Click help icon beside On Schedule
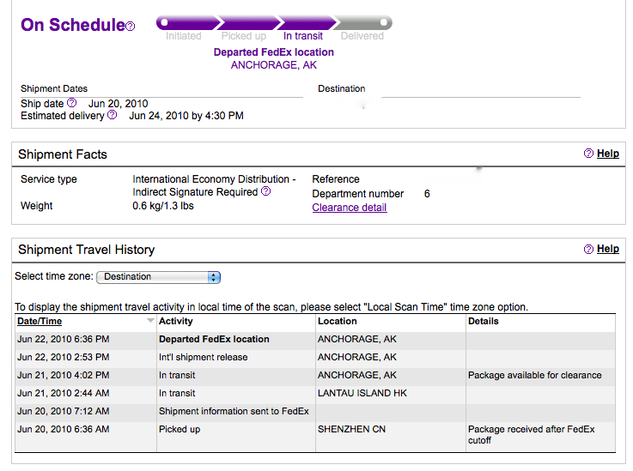633x471 pixels. [130, 27]
